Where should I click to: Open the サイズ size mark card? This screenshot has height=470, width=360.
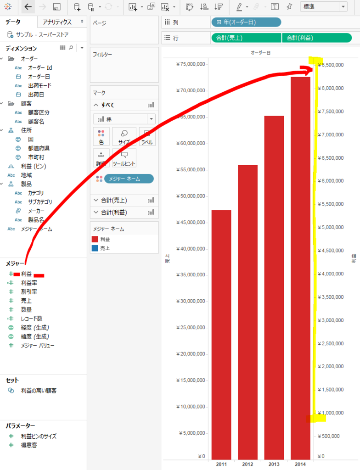124,137
